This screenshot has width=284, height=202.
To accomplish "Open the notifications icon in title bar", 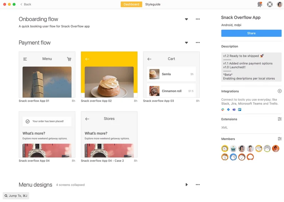I will [x=260, y=4].
